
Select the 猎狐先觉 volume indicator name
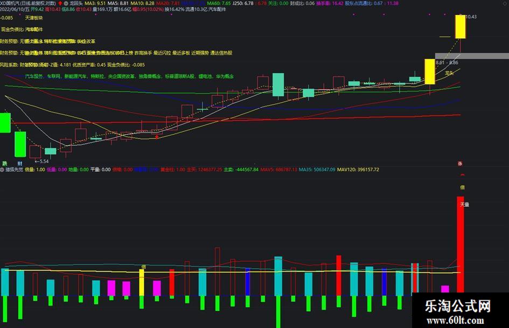[15, 170]
